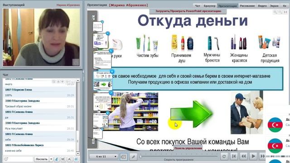The width and height of the screenshot is (290, 163).
Task: Click the 'A' font settings chat icon
Action: coord(70,159)
